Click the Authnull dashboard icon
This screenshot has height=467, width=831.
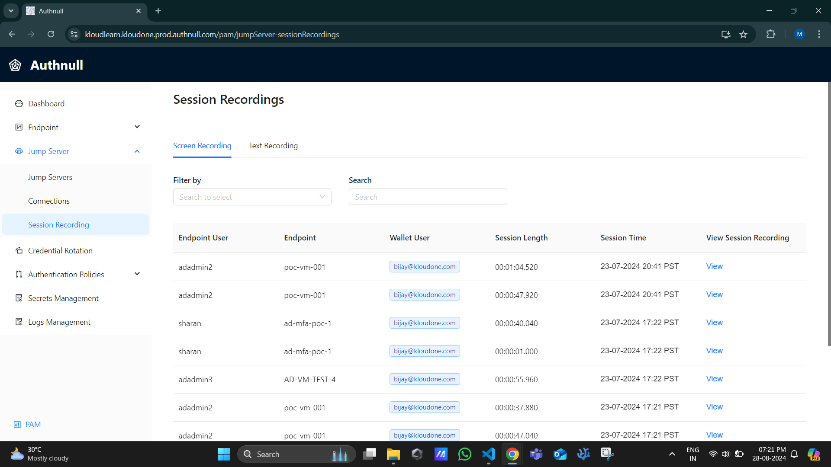coord(16,64)
